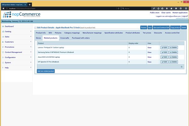Click the Customers sidebar icon
Screen dimensions: 189x126
[3, 42]
